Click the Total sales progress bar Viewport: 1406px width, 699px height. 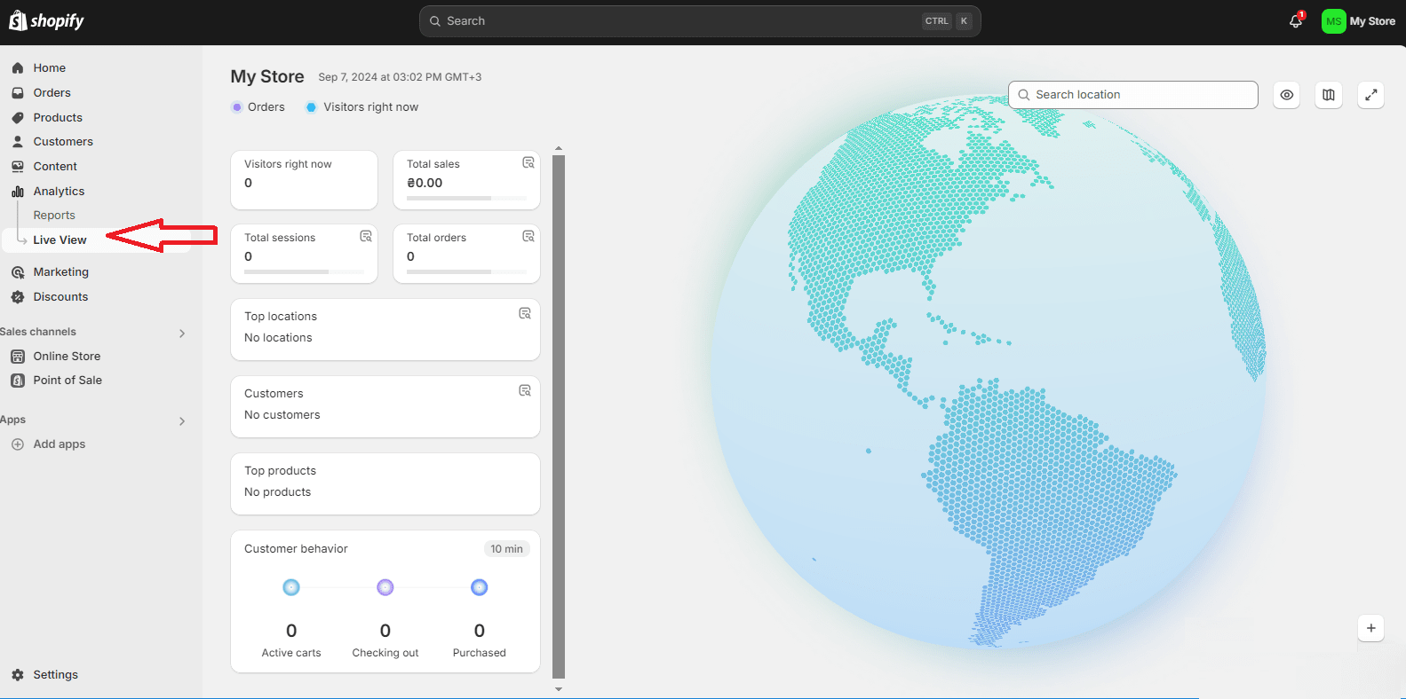(466, 198)
